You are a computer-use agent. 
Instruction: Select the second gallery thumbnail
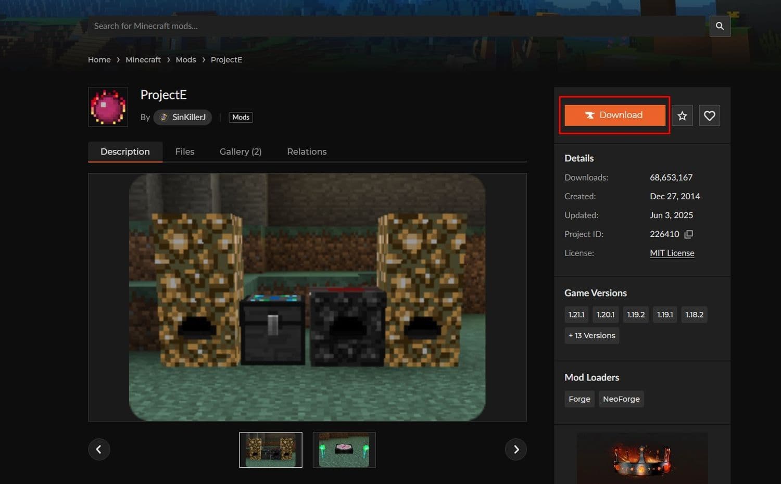click(x=344, y=450)
